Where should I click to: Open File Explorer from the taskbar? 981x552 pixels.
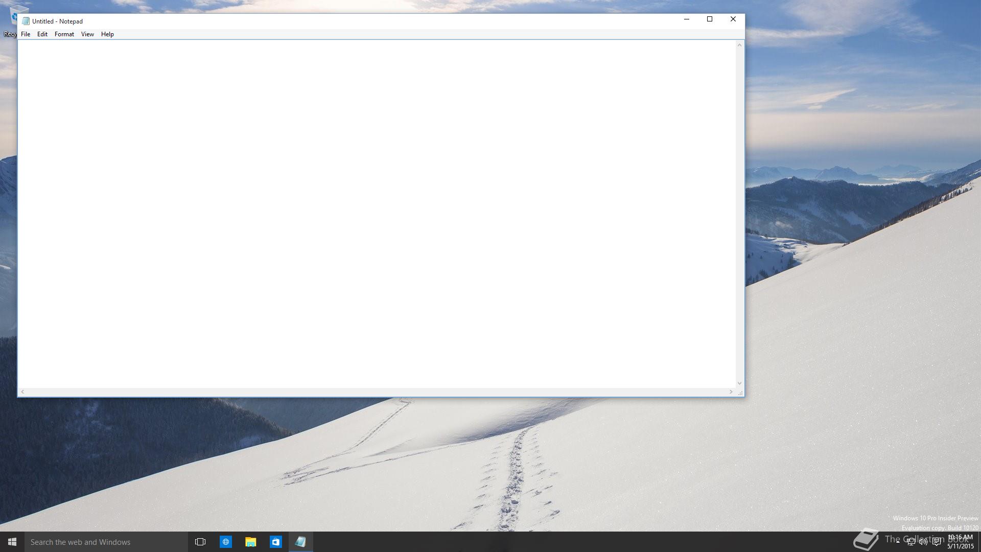[250, 542]
